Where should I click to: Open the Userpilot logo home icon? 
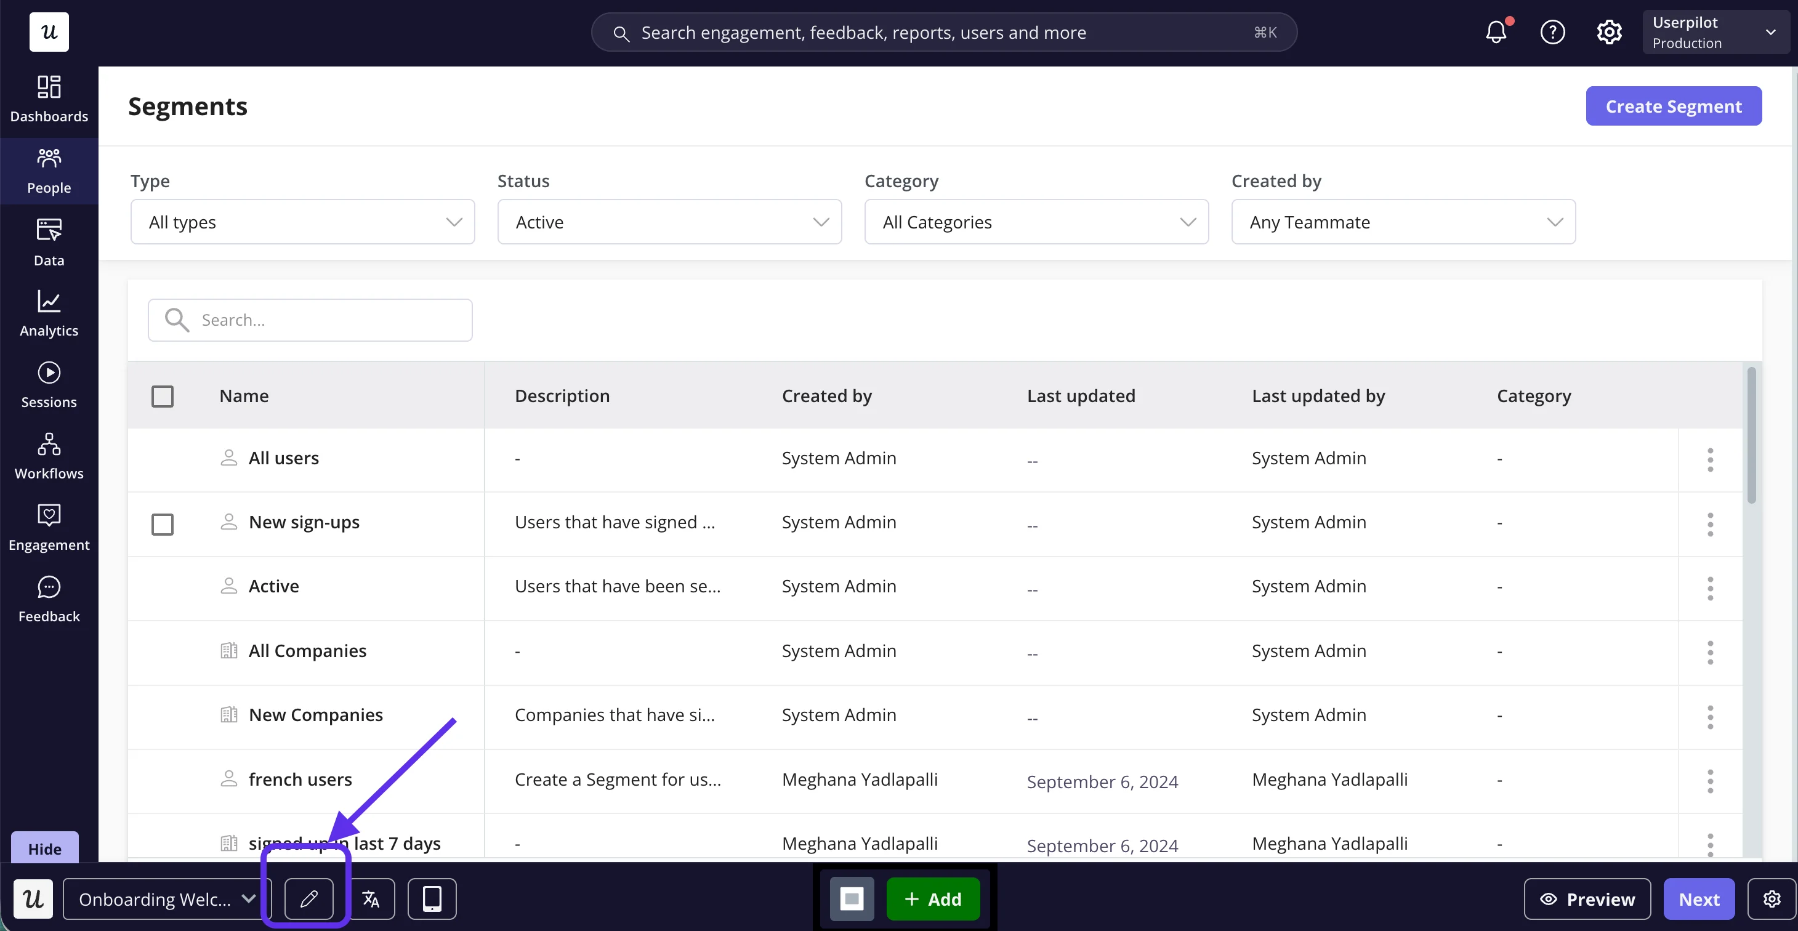(49, 32)
